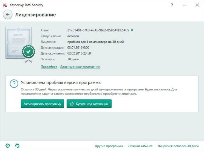This screenshot has height=151, width=204.
Task: Click the blue question mark info icon
Action: point(14,84)
